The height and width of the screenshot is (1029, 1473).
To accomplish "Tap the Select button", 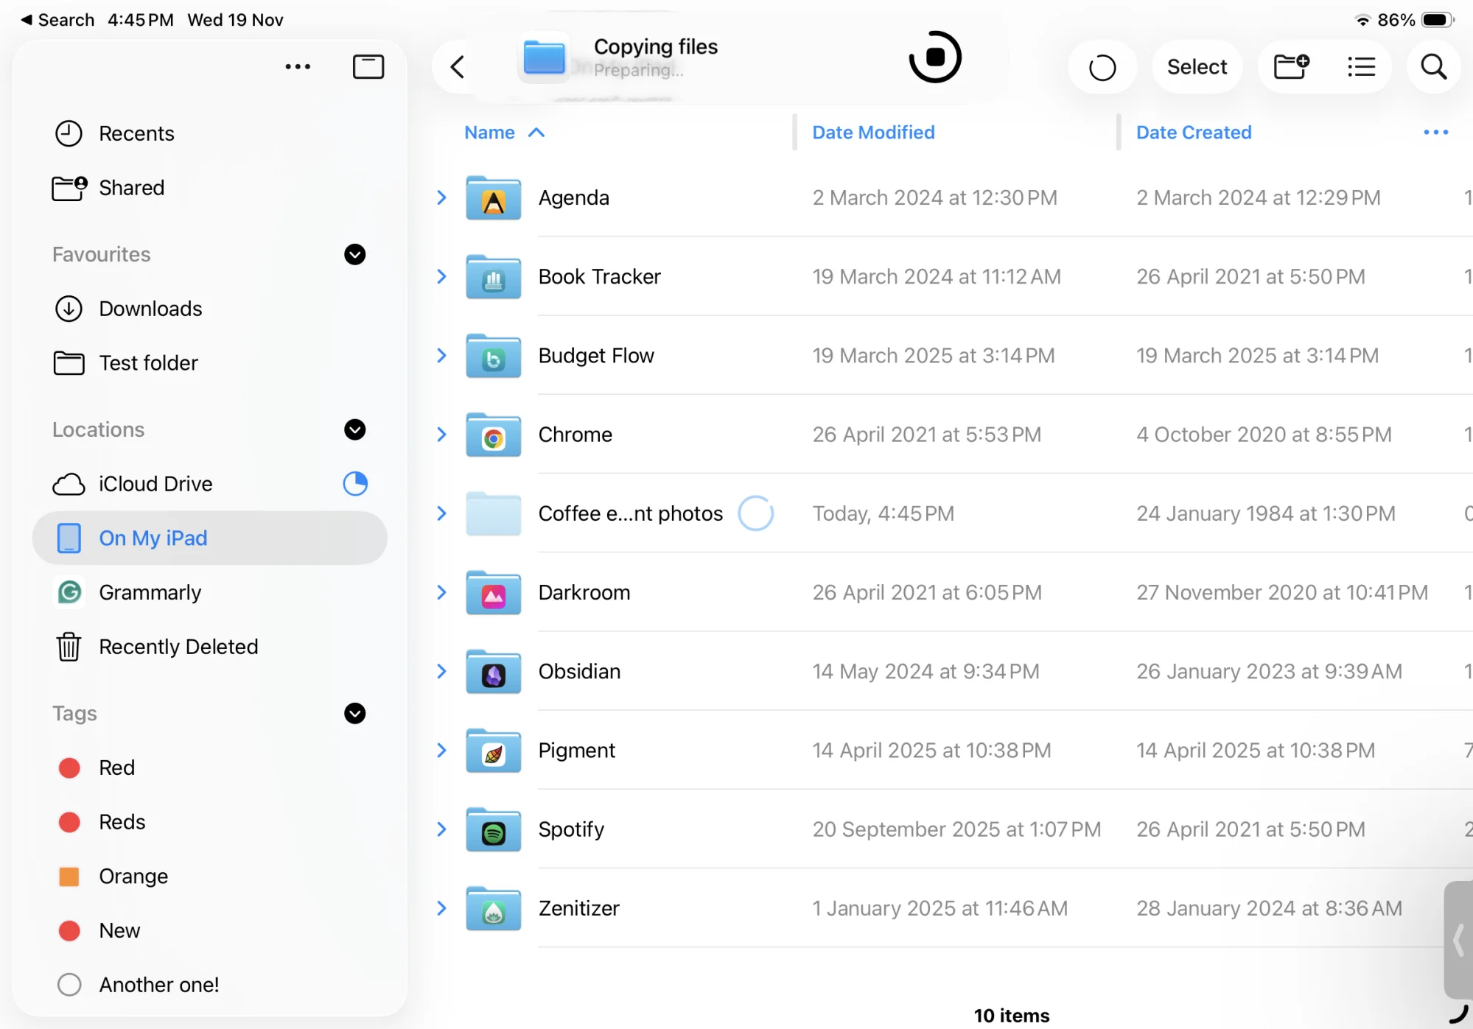I will point(1197,66).
